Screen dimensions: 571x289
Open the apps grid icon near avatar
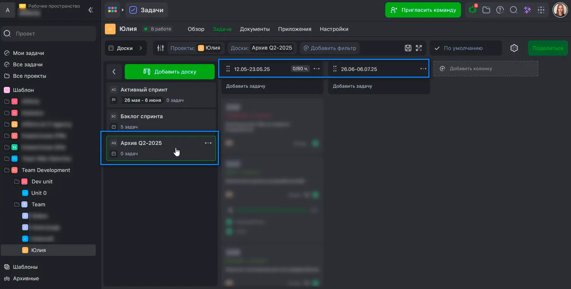coord(540,10)
